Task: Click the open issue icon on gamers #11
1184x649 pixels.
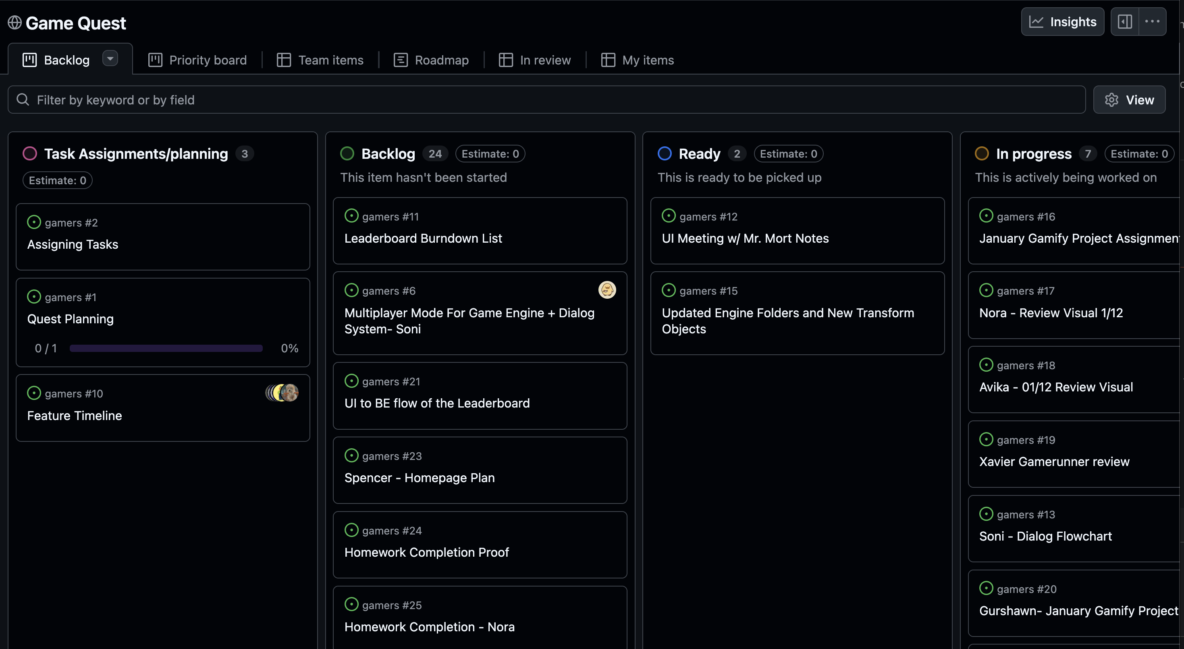Action: tap(352, 216)
